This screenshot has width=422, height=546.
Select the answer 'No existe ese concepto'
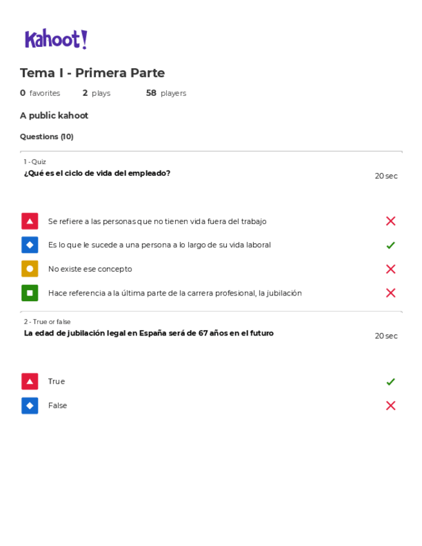point(90,269)
